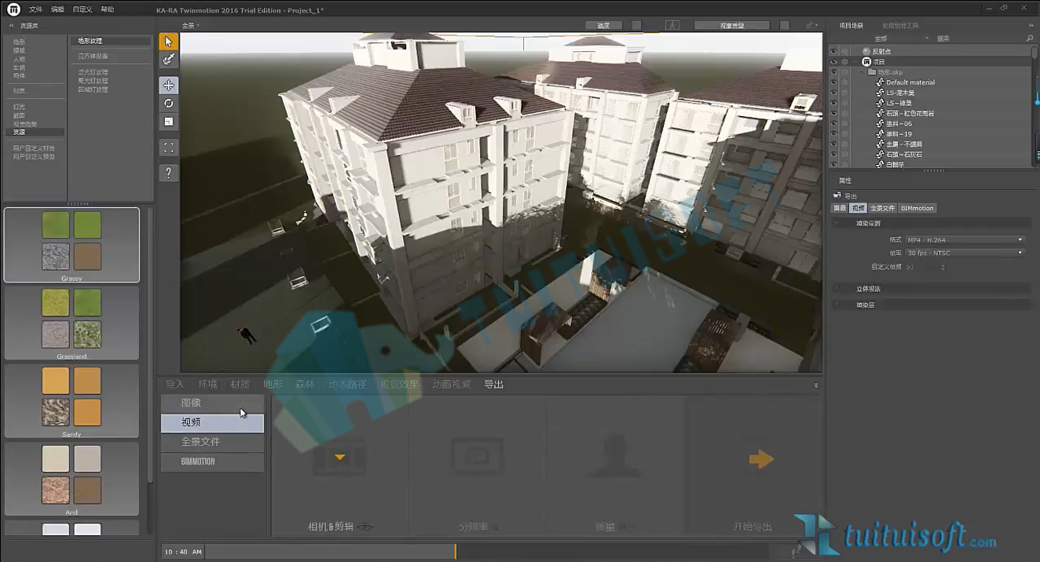
Task: Select the rotate tool
Action: [168, 103]
